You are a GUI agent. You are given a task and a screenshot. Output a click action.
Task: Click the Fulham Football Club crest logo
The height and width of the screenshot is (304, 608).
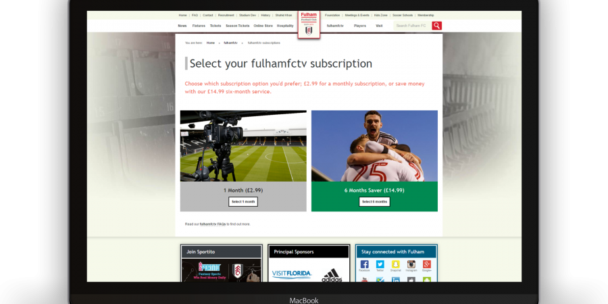[309, 25]
